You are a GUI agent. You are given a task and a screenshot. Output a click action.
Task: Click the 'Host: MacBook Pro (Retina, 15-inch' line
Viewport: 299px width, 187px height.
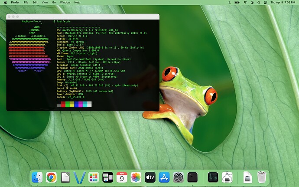pos(102,33)
